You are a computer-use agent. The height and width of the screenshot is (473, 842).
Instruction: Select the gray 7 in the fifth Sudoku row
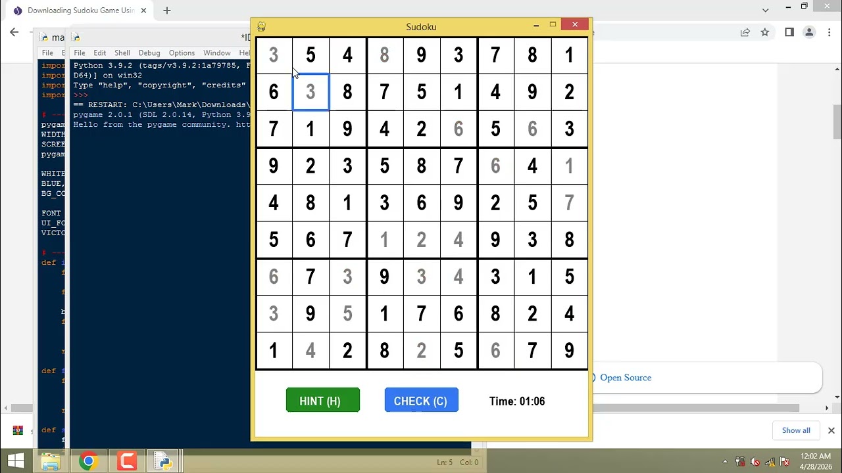click(569, 203)
